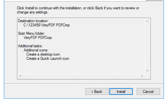Click the summary box scroll-down arrow

click(147, 71)
